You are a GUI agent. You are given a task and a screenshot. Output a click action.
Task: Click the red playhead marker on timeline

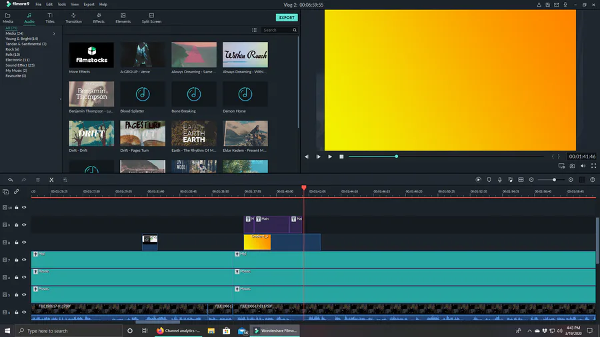click(x=304, y=188)
